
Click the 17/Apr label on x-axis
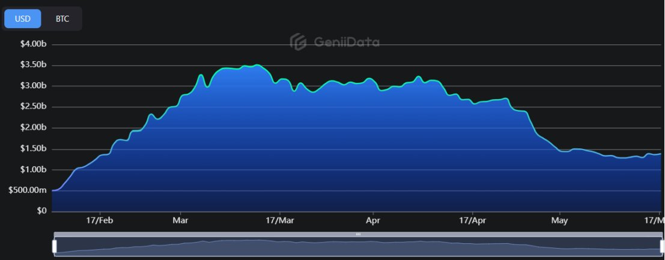pyautogui.click(x=473, y=220)
